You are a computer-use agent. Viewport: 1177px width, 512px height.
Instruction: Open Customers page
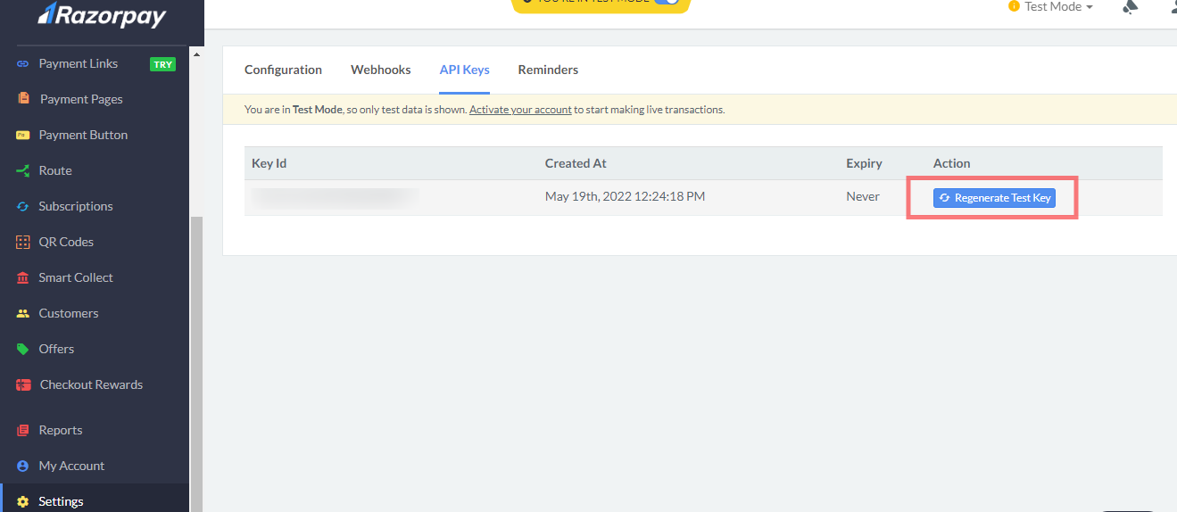pyautogui.click(x=69, y=313)
